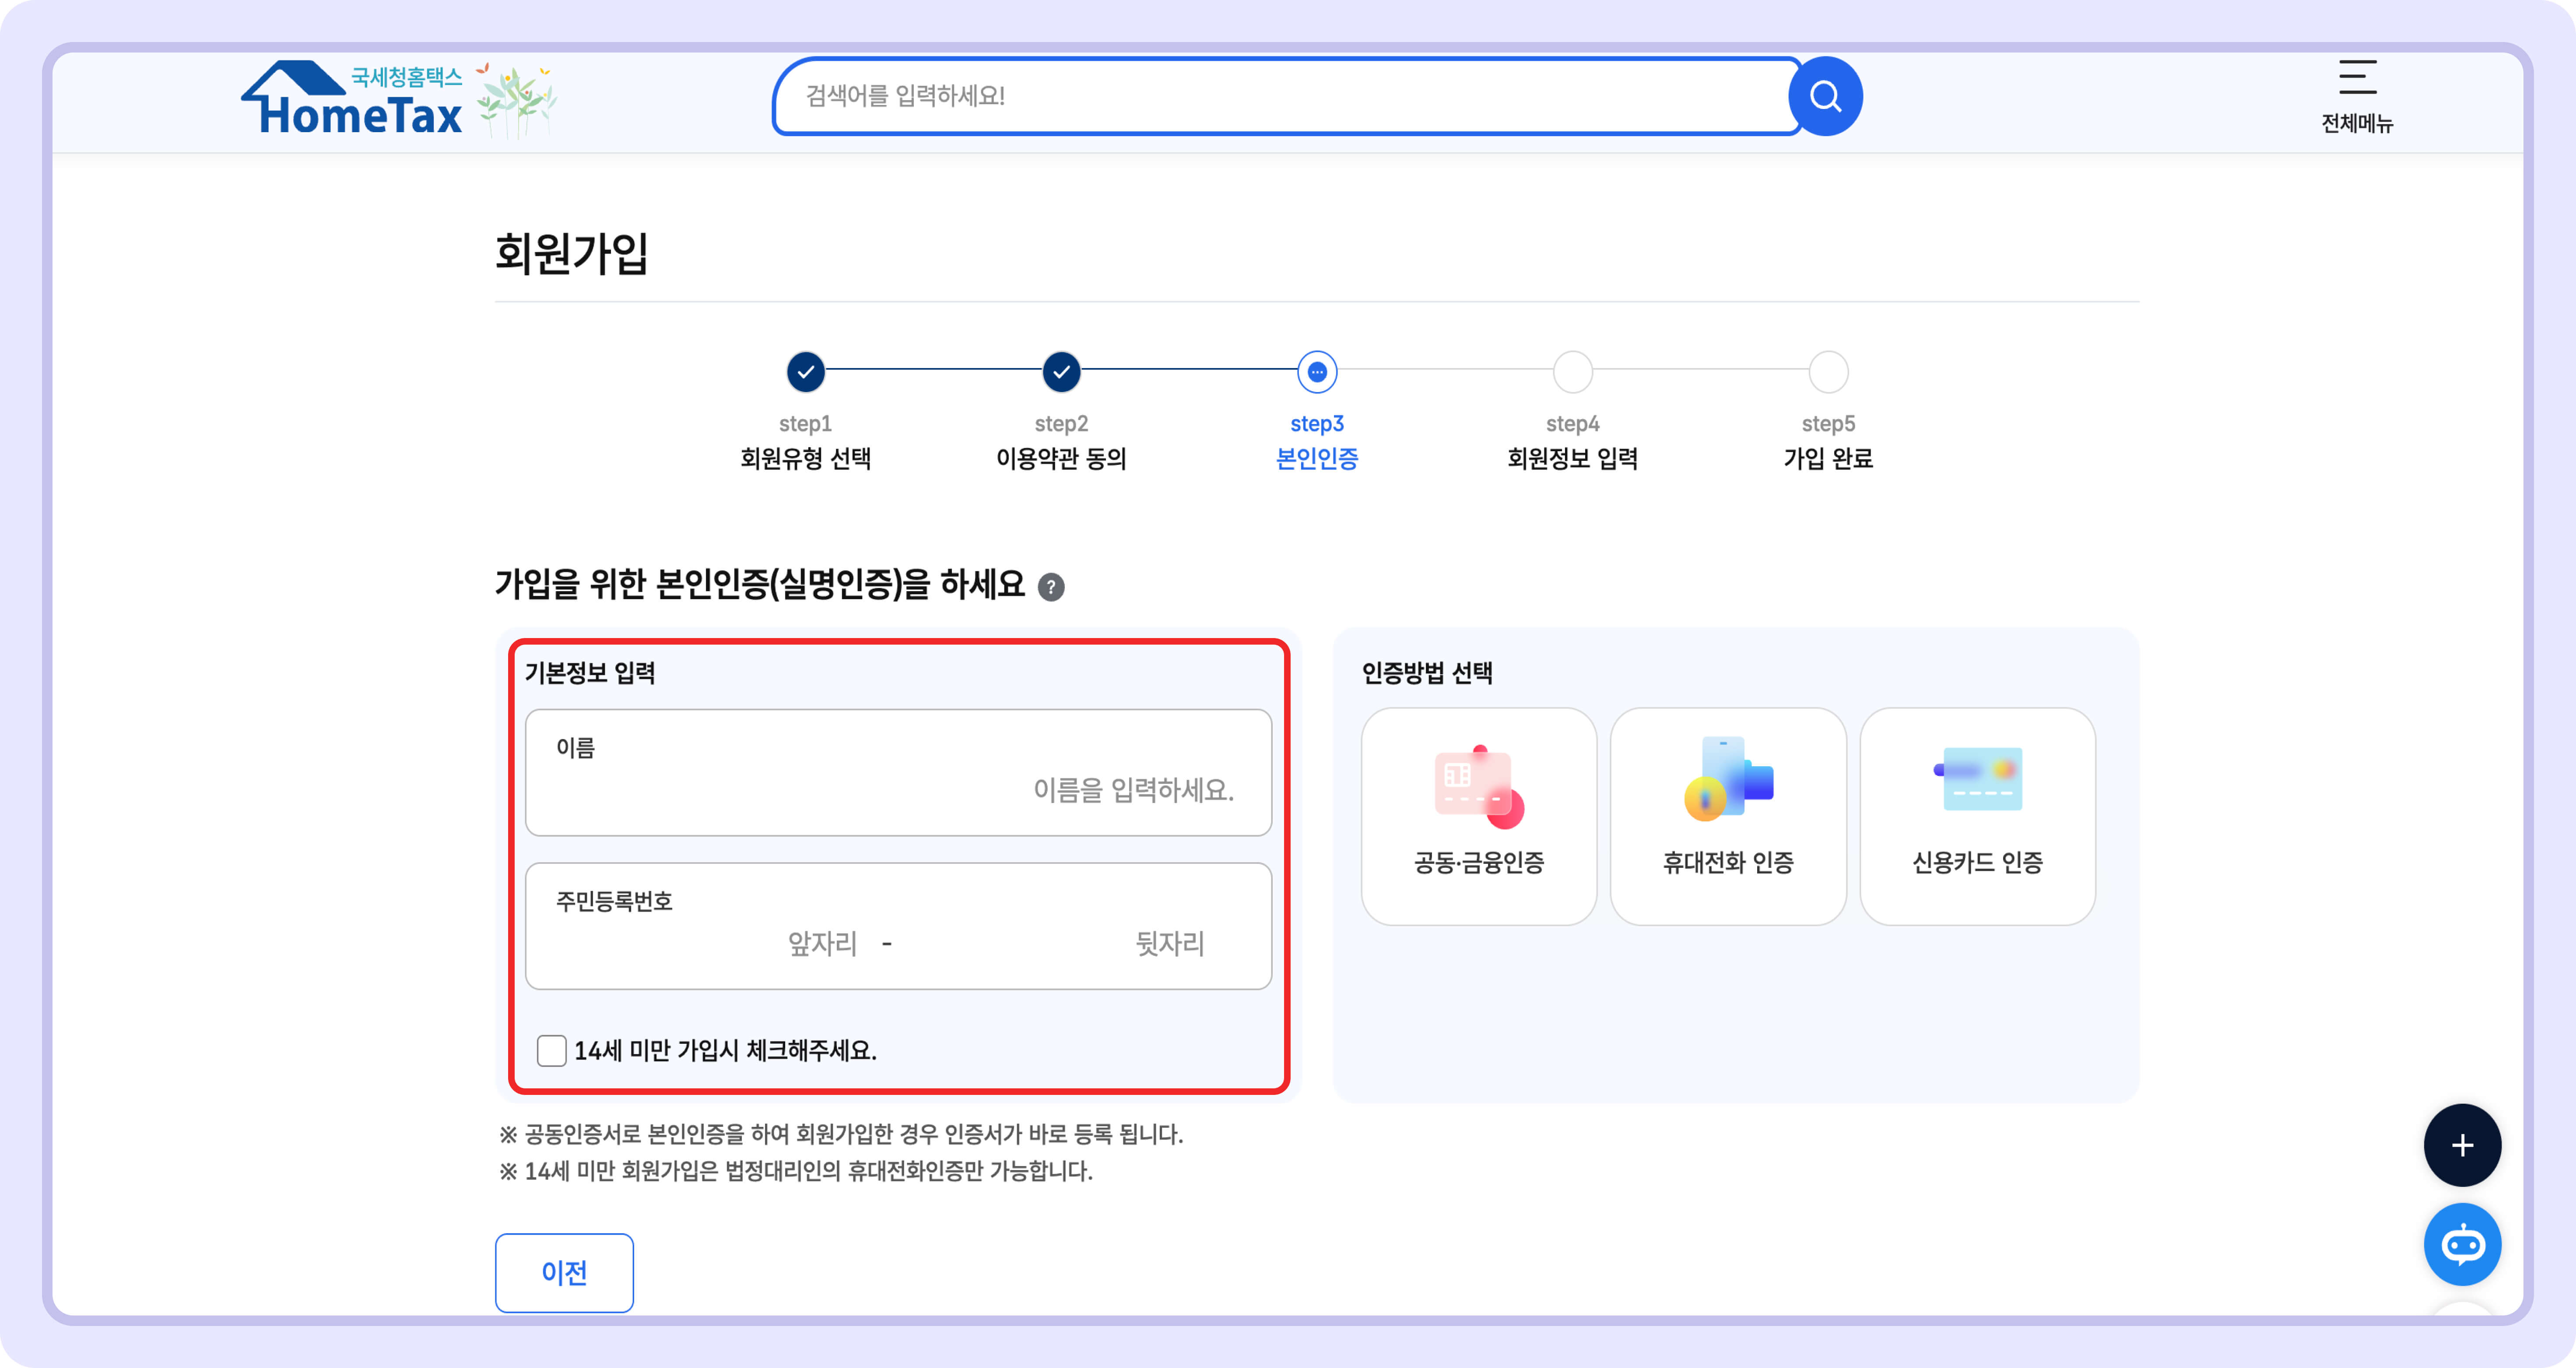Screen dimensions: 2576x1368
Task: Click the floating plus action button
Action: [2462, 1145]
